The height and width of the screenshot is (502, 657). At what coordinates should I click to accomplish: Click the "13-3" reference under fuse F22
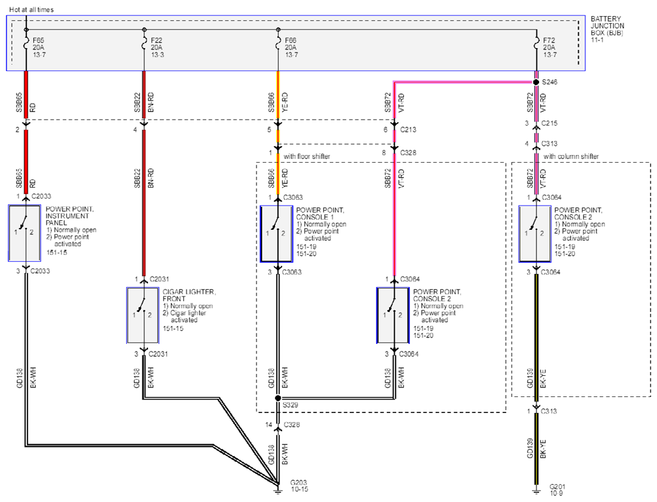[158, 55]
